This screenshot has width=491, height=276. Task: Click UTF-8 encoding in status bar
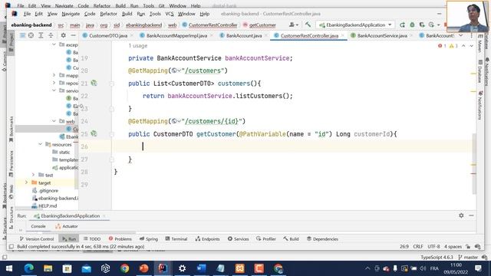click(x=433, y=247)
